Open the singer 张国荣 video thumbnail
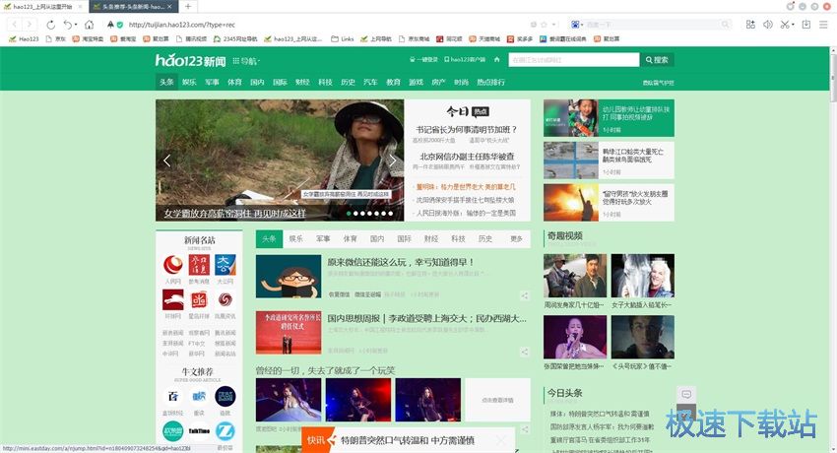837x453 pixels. (575, 337)
